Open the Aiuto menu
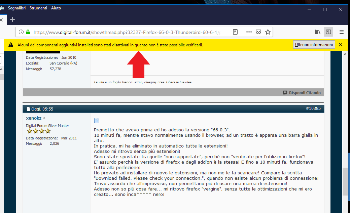 click(56, 8)
